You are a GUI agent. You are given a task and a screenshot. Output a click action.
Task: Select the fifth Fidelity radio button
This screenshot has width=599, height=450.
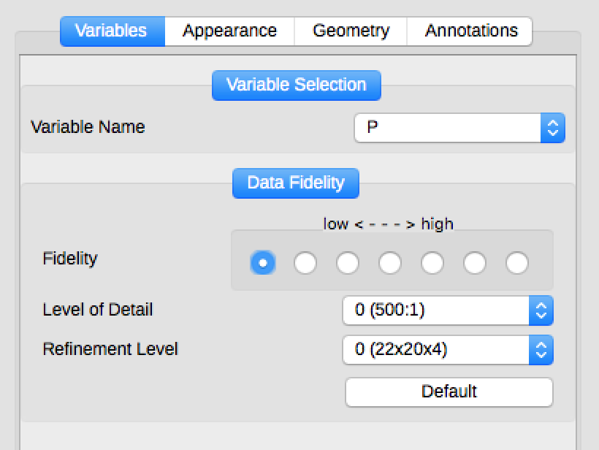click(432, 263)
